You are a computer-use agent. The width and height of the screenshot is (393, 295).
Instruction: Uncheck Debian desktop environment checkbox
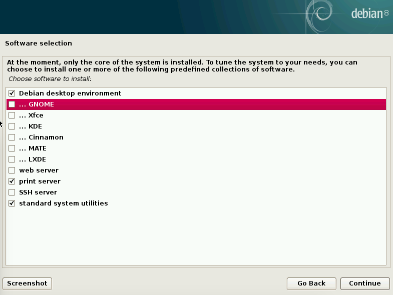coord(12,93)
